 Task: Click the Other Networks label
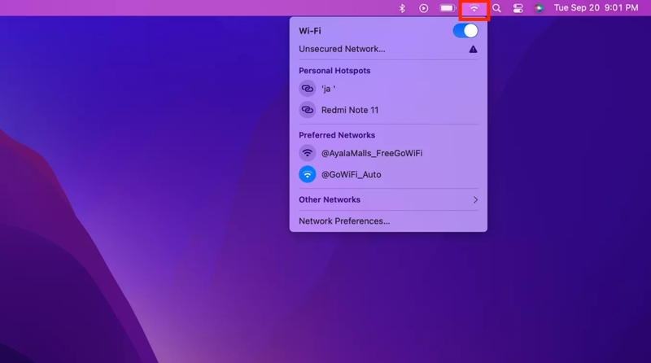(330, 199)
